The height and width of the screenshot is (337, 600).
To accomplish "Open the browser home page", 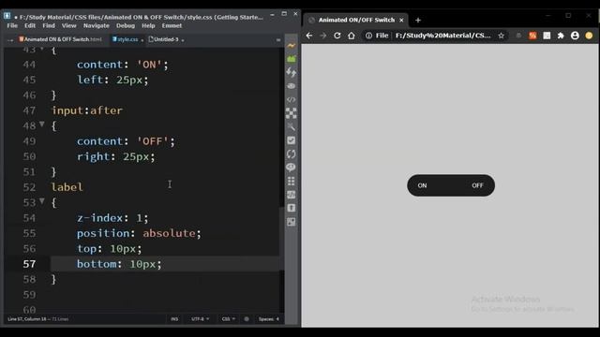I will pyautogui.click(x=352, y=36).
